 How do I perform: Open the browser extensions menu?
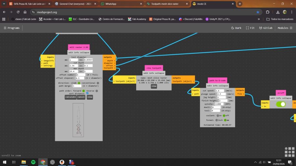click(x=267, y=12)
